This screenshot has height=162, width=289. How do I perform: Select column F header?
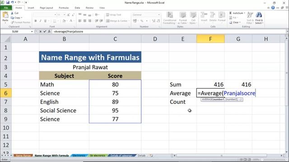210,39
